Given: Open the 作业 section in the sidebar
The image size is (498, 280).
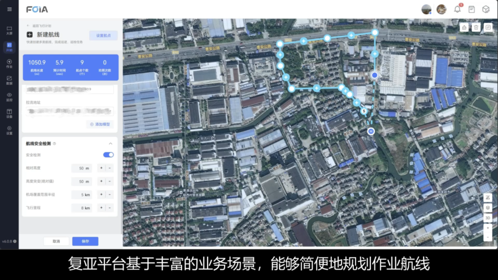Looking at the screenshot, I should pos(9,64).
